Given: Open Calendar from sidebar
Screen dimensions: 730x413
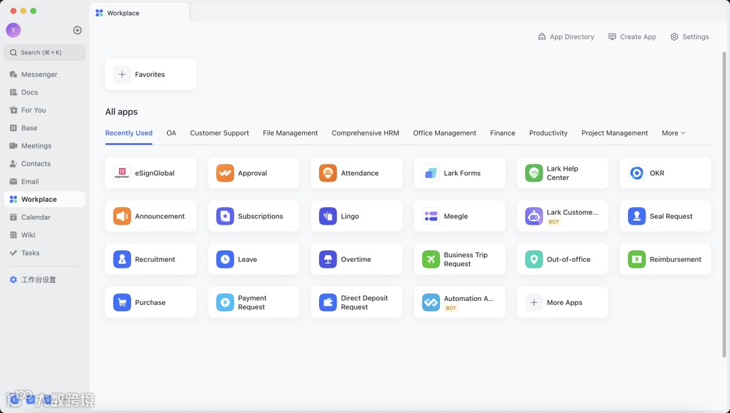Looking at the screenshot, I should pos(44,217).
